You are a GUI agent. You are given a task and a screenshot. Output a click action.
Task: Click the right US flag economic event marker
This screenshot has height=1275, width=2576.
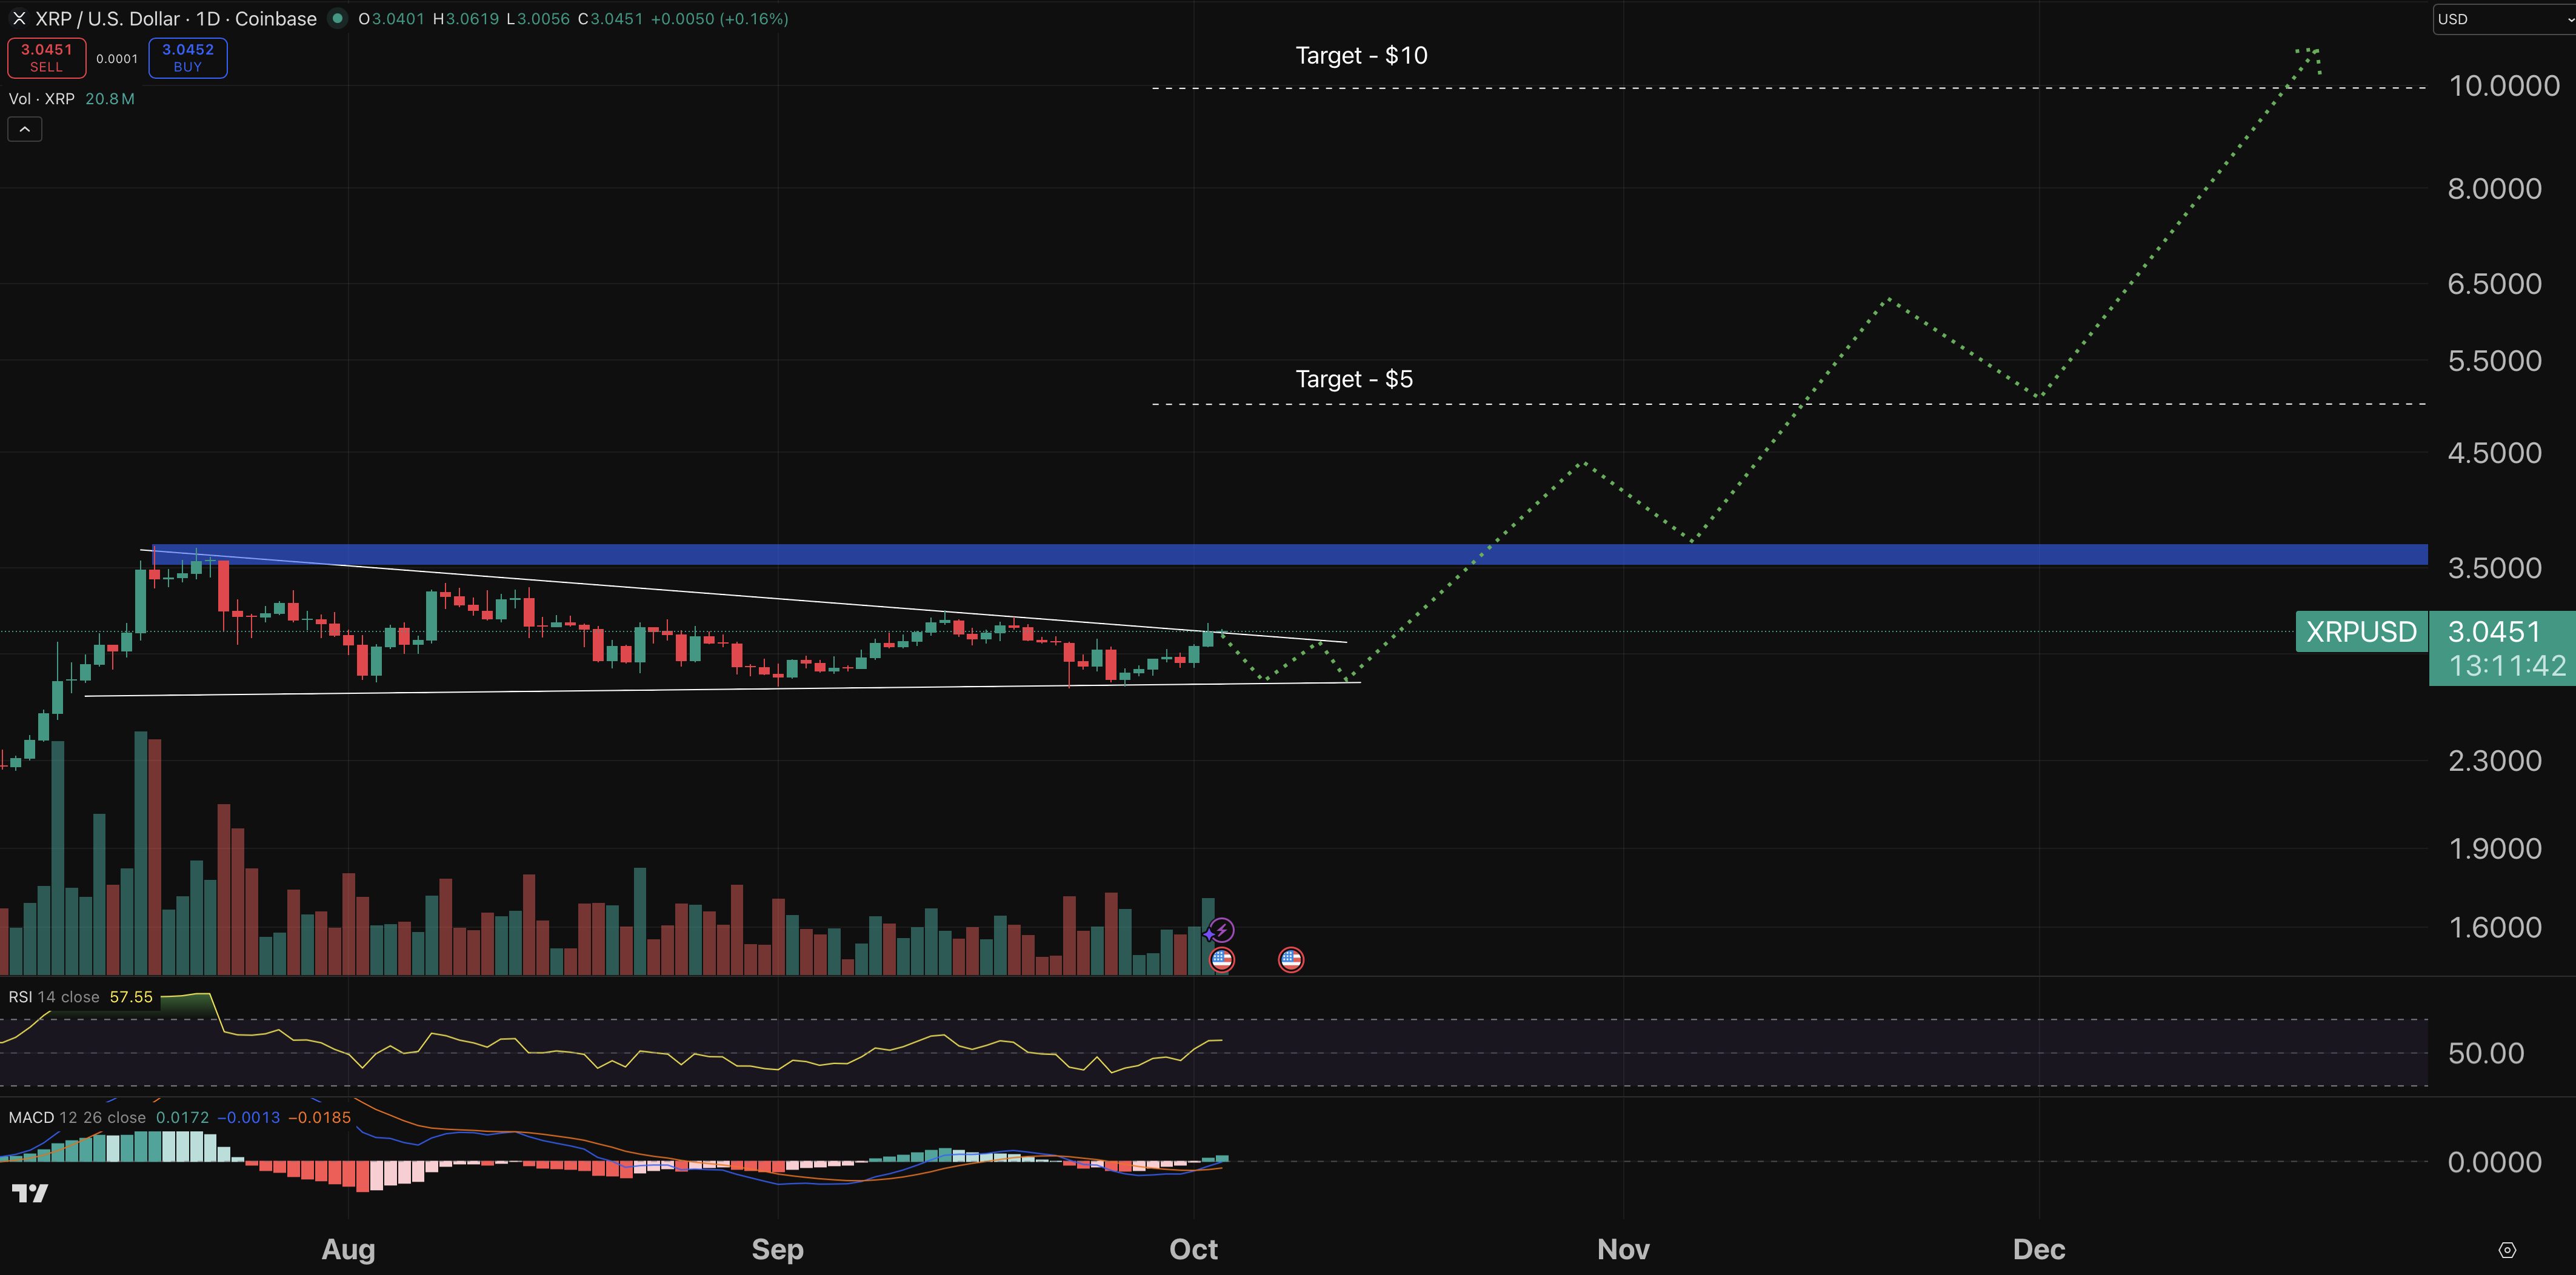tap(1290, 959)
